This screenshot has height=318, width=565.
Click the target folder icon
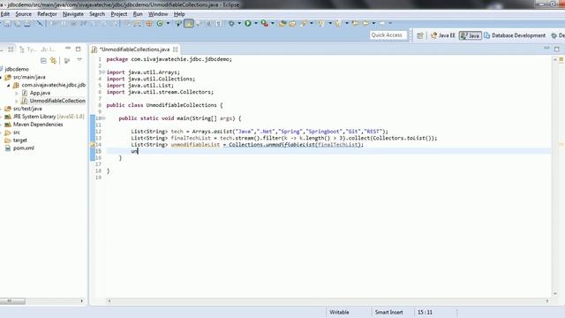(8, 140)
